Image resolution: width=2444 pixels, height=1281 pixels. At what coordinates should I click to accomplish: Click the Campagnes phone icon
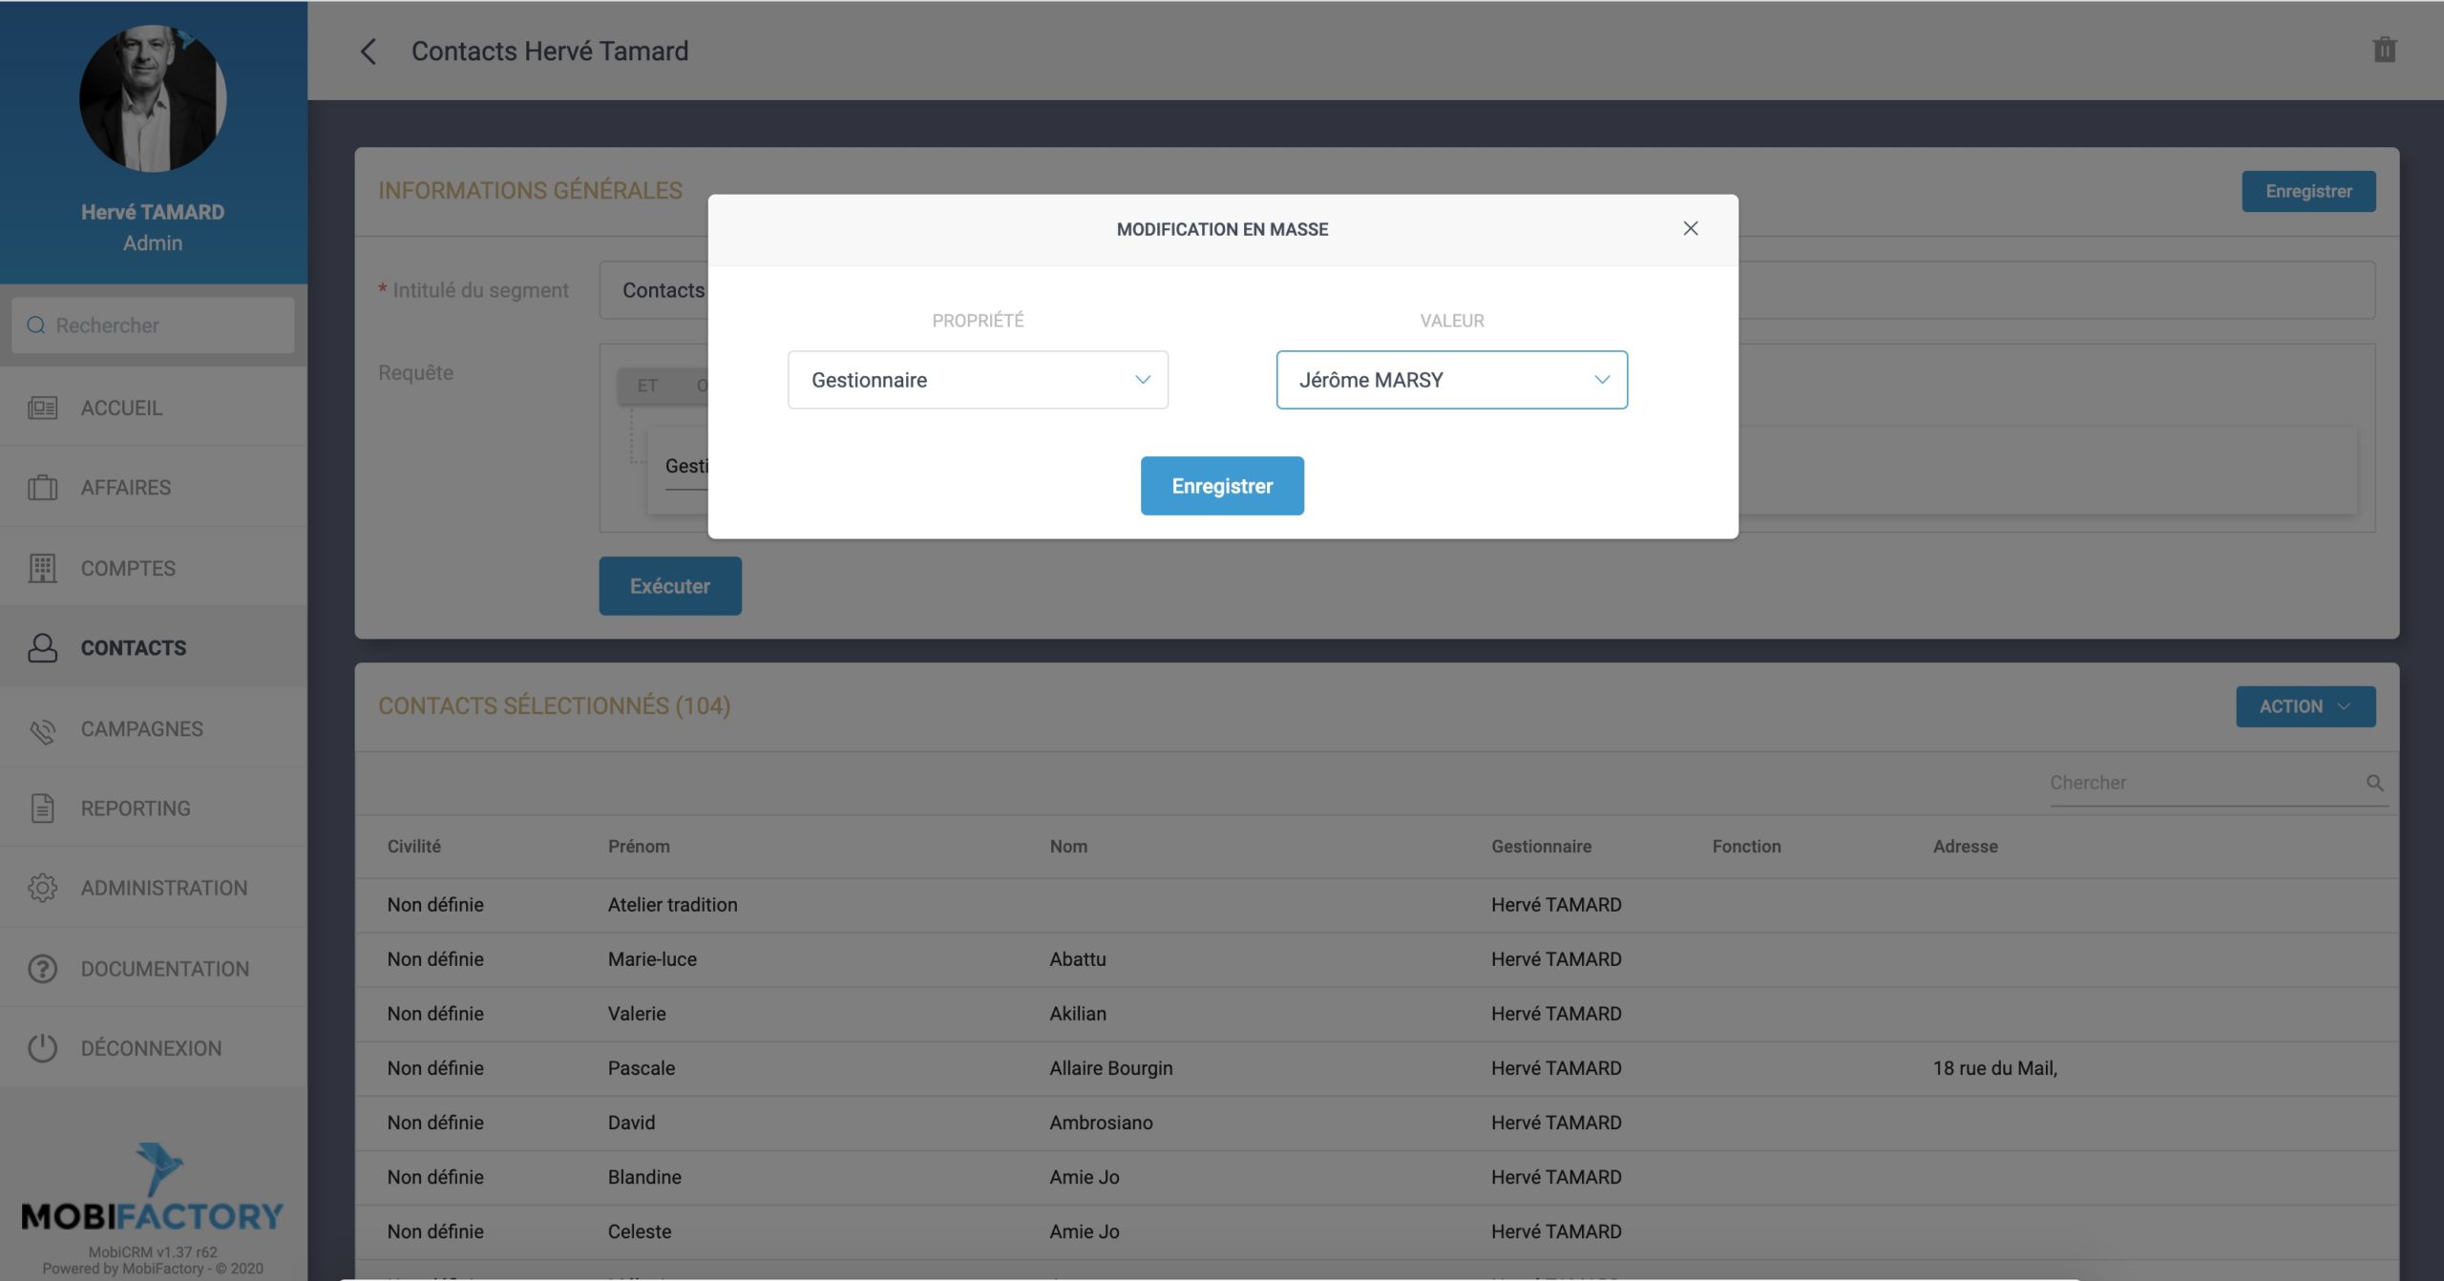pos(42,729)
